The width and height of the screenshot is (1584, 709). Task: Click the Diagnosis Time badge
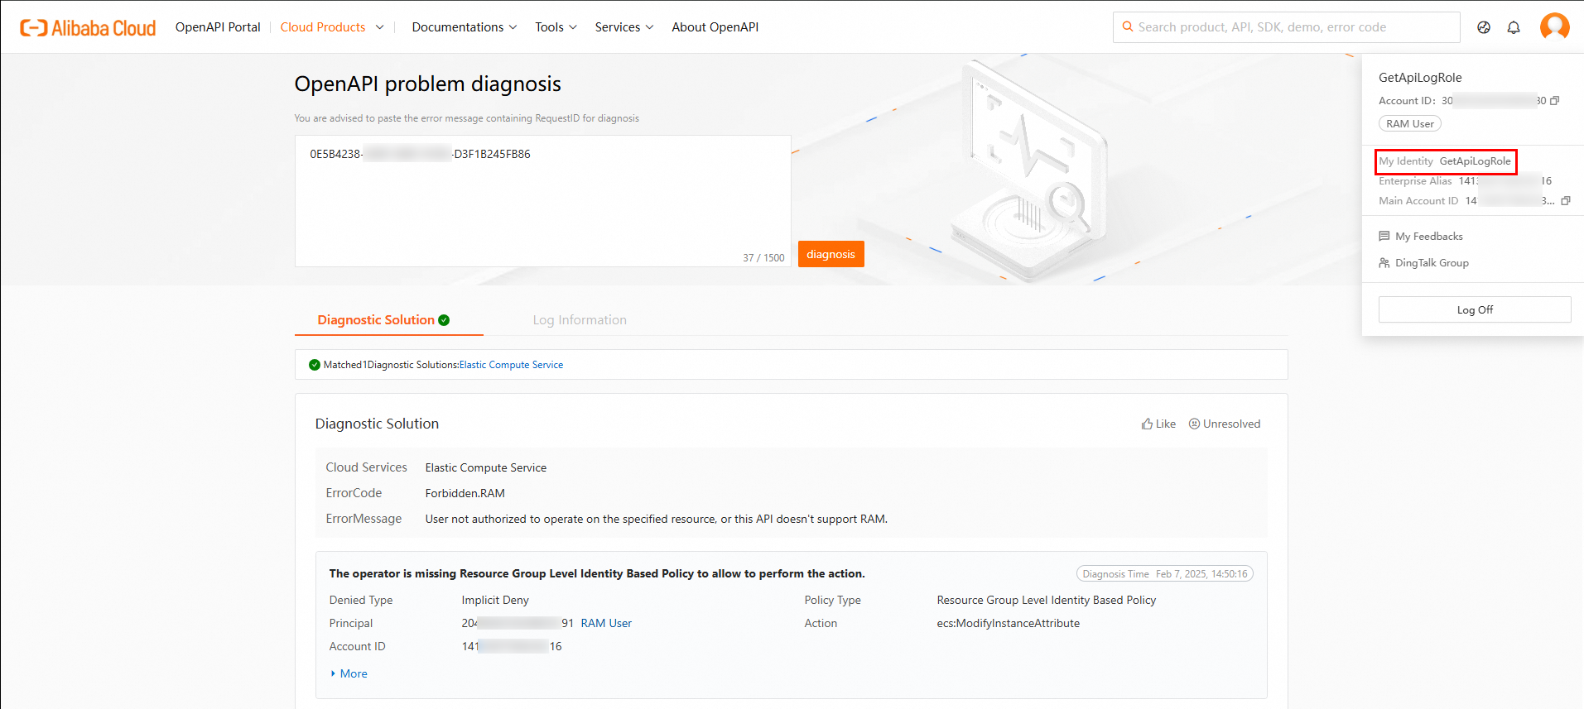[x=1164, y=574]
